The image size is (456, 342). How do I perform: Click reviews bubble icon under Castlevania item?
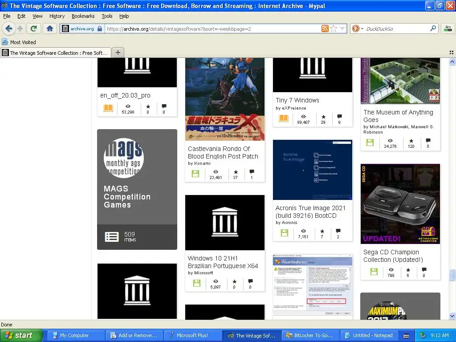(x=252, y=171)
